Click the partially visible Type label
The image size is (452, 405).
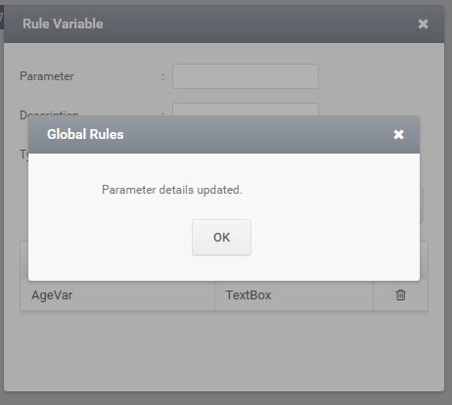pos(23,154)
